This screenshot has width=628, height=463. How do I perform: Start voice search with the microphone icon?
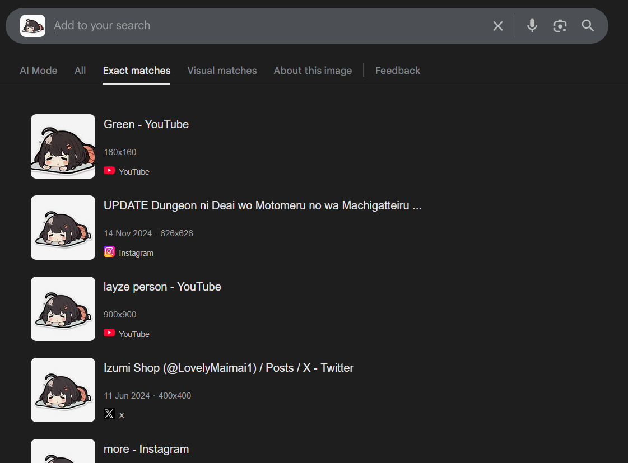click(532, 26)
